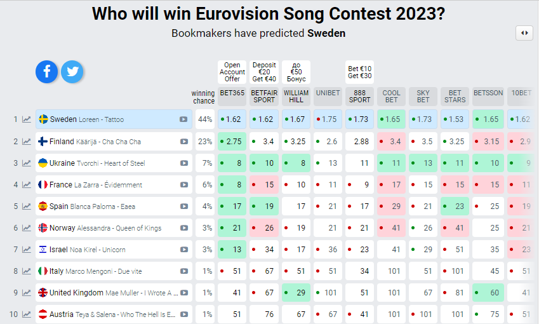Play Sweden's Tattoo video icon

click(x=183, y=119)
